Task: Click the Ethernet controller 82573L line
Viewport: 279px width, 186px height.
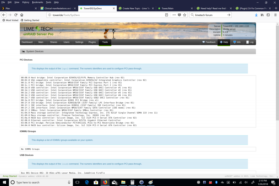Action: pyautogui.click(x=71, y=120)
